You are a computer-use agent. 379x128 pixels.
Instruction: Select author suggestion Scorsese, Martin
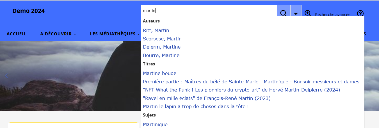point(162,39)
